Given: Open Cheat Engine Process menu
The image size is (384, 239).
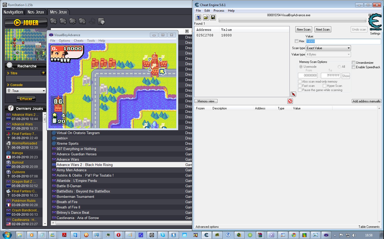Looking at the screenshot, I should pos(219,11).
